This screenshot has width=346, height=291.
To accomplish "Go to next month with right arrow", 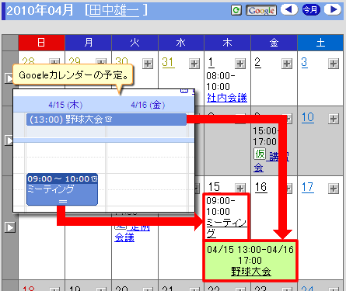I will 333,10.
